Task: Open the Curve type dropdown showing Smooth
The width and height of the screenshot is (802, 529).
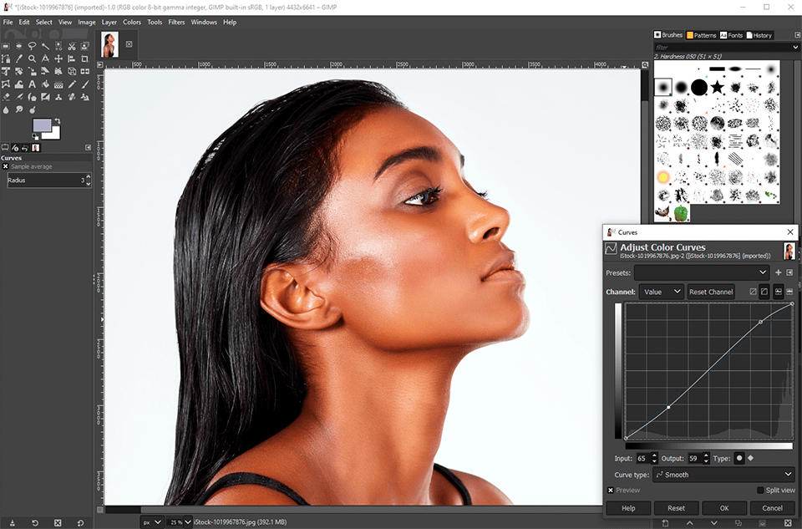Action: tap(723, 474)
